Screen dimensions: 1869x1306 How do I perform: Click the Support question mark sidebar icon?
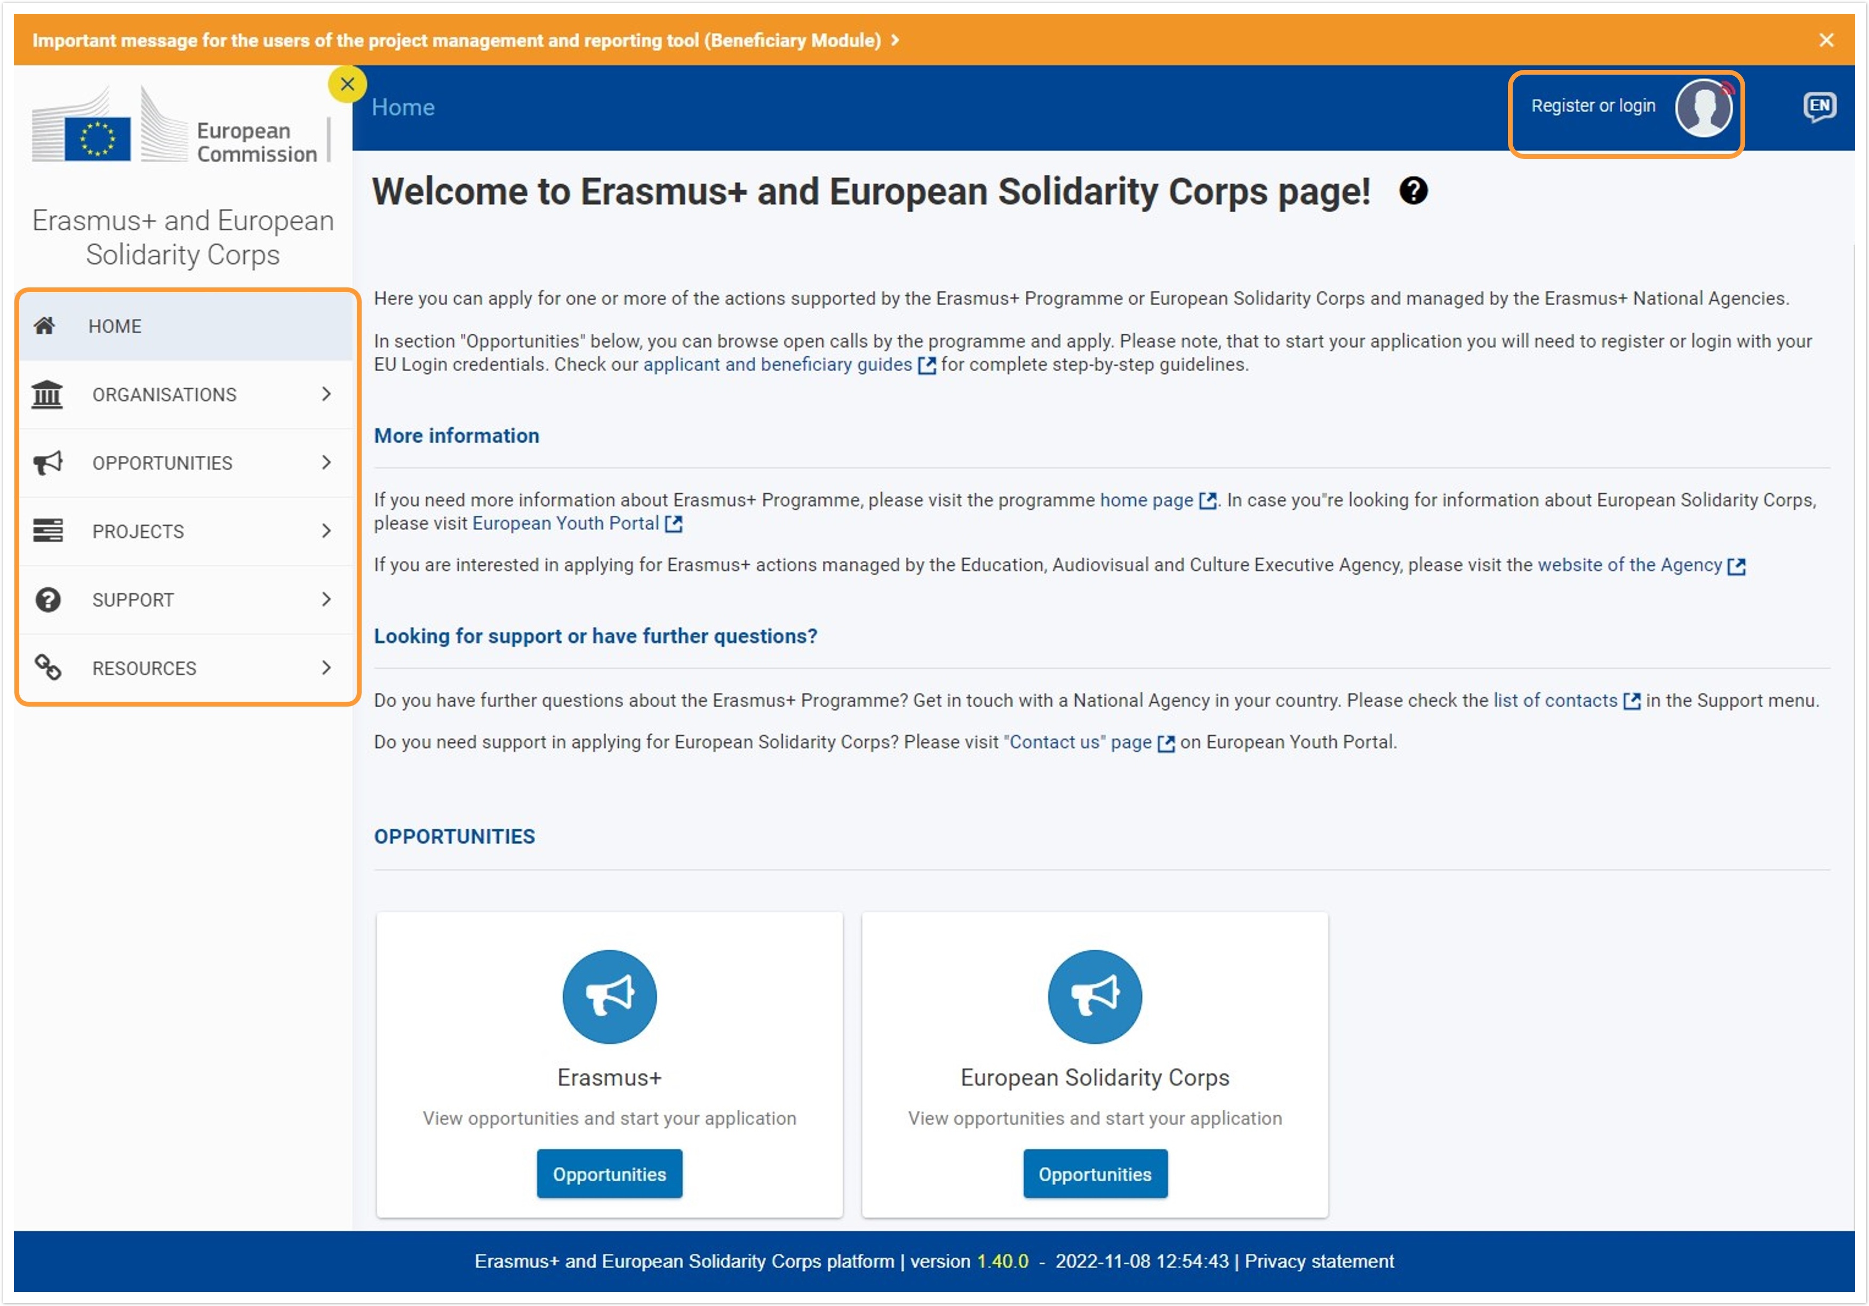coord(47,600)
